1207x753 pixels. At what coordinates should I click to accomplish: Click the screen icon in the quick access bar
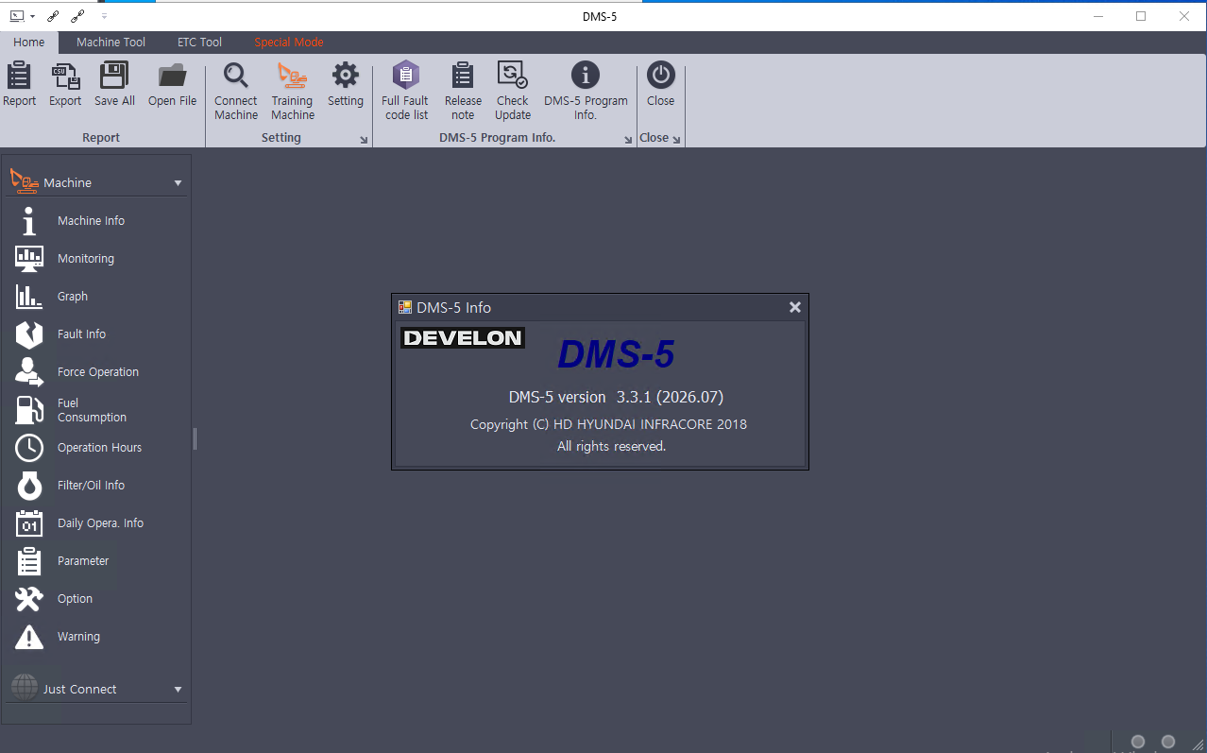[17, 16]
